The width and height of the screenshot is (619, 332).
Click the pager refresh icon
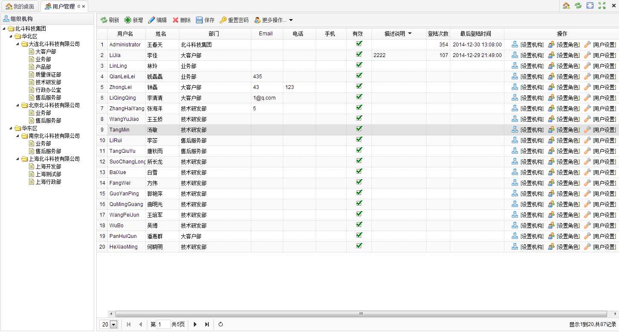click(x=221, y=324)
